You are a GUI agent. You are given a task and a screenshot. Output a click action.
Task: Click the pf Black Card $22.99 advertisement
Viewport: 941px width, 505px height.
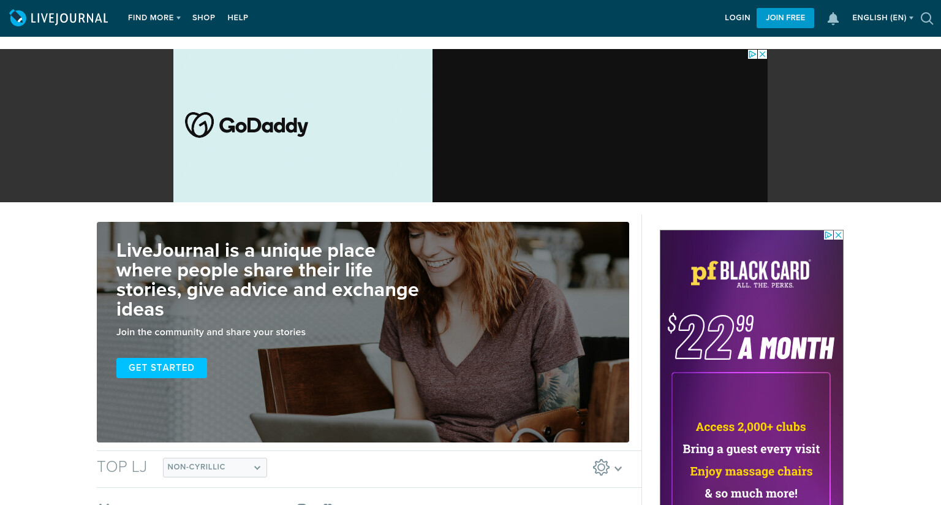pyautogui.click(x=752, y=368)
